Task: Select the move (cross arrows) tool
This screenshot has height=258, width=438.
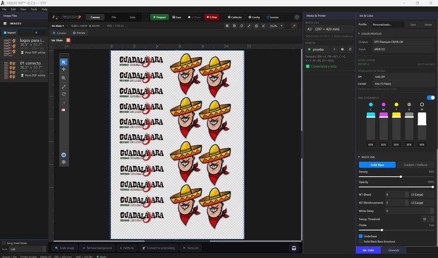Action: (64, 69)
